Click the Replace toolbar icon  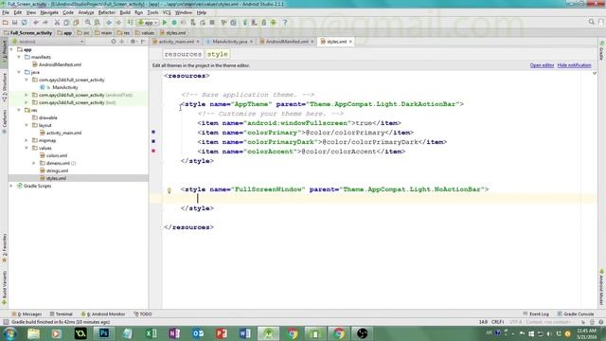pos(98,23)
